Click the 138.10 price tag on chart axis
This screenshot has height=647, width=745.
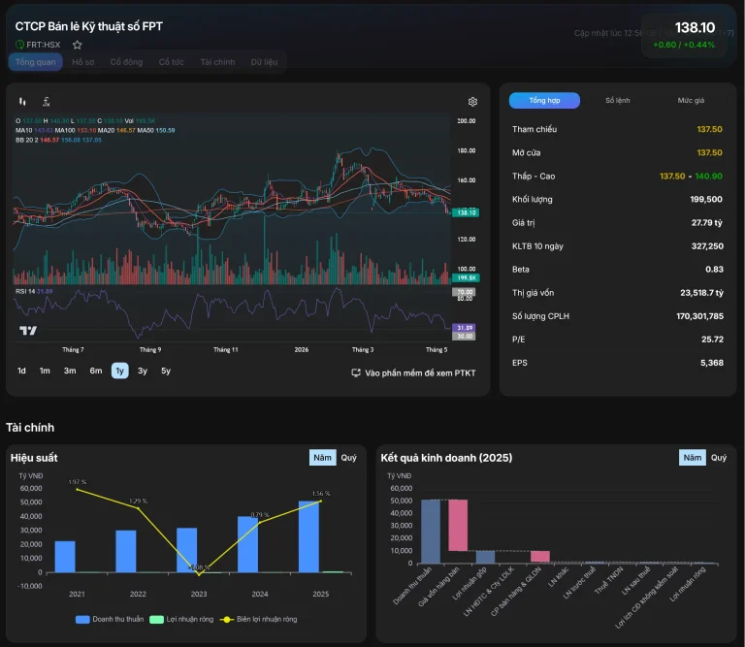[466, 212]
